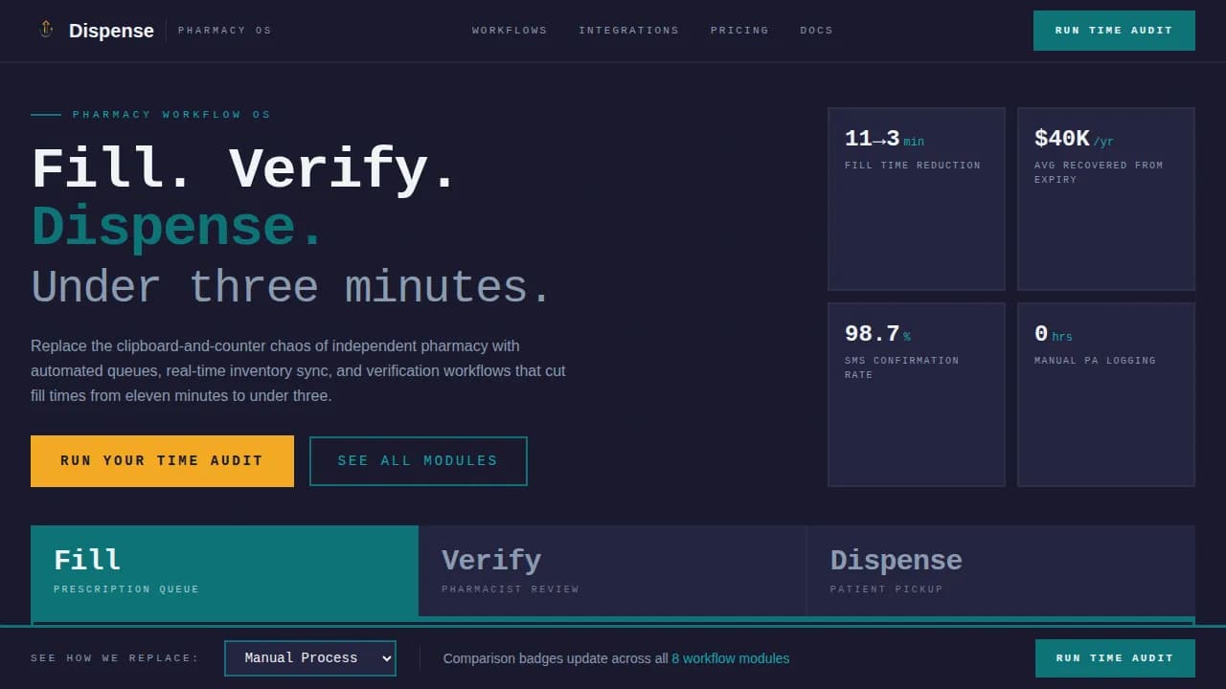The height and width of the screenshot is (689, 1226).
Task: Click the 0 hrs manual PA logging card
Action: point(1106,394)
